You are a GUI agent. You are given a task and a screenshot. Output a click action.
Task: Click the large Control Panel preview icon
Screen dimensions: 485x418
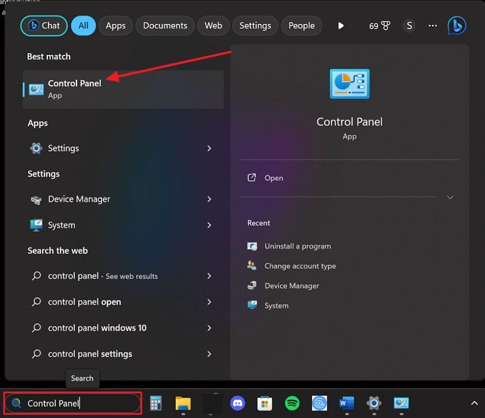click(350, 84)
